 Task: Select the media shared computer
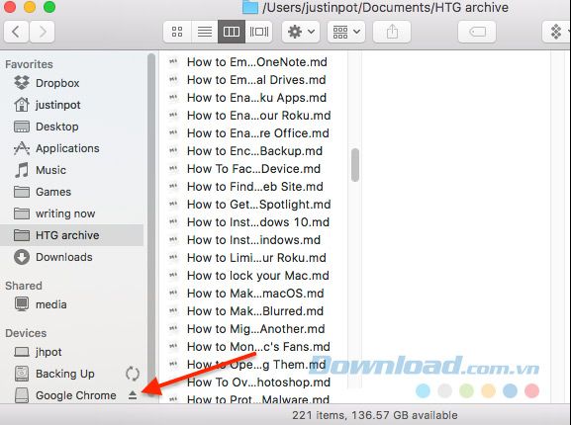(71, 304)
